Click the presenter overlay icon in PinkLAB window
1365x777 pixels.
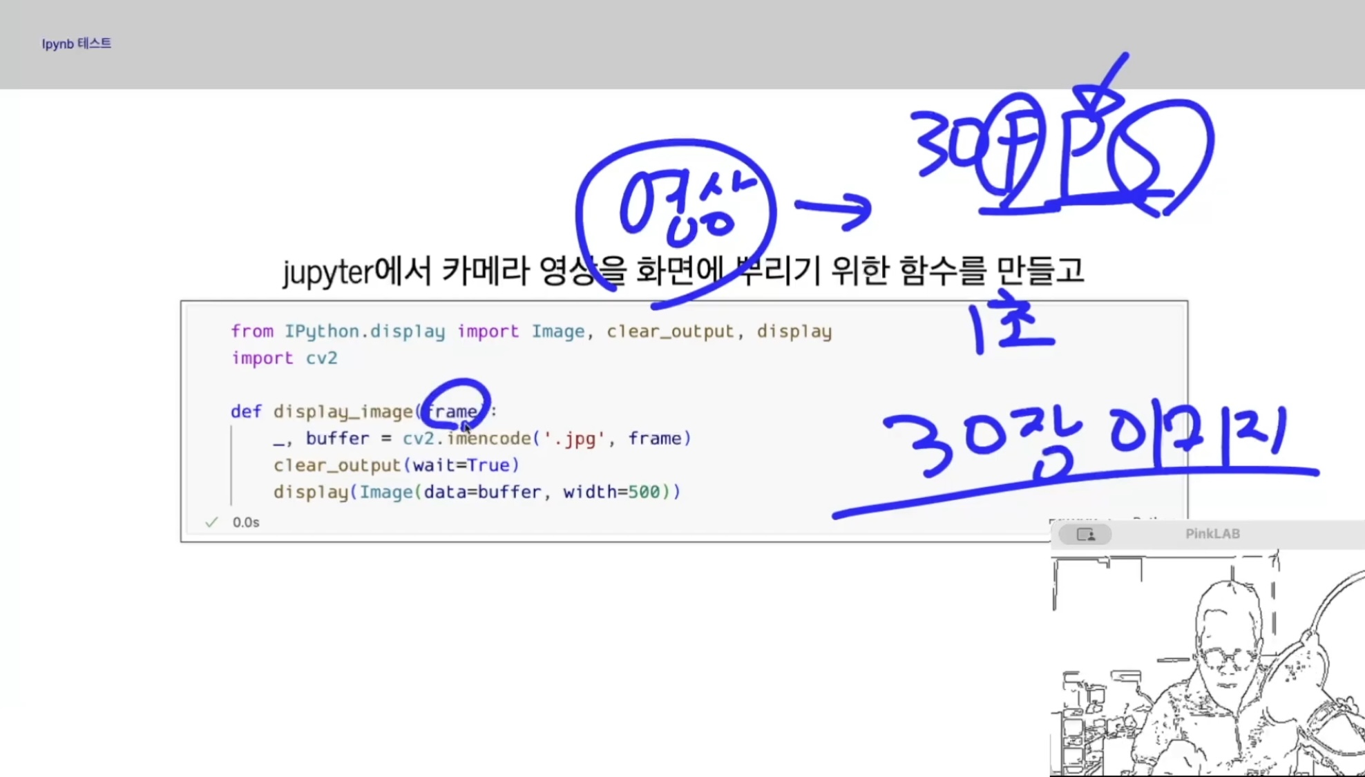[x=1085, y=534]
